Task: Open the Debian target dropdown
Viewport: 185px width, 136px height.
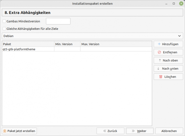Action: coord(90,36)
